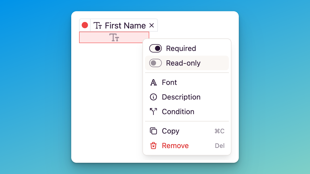
Task: Click the Tt icon on the First Name chip
Action: (98, 25)
